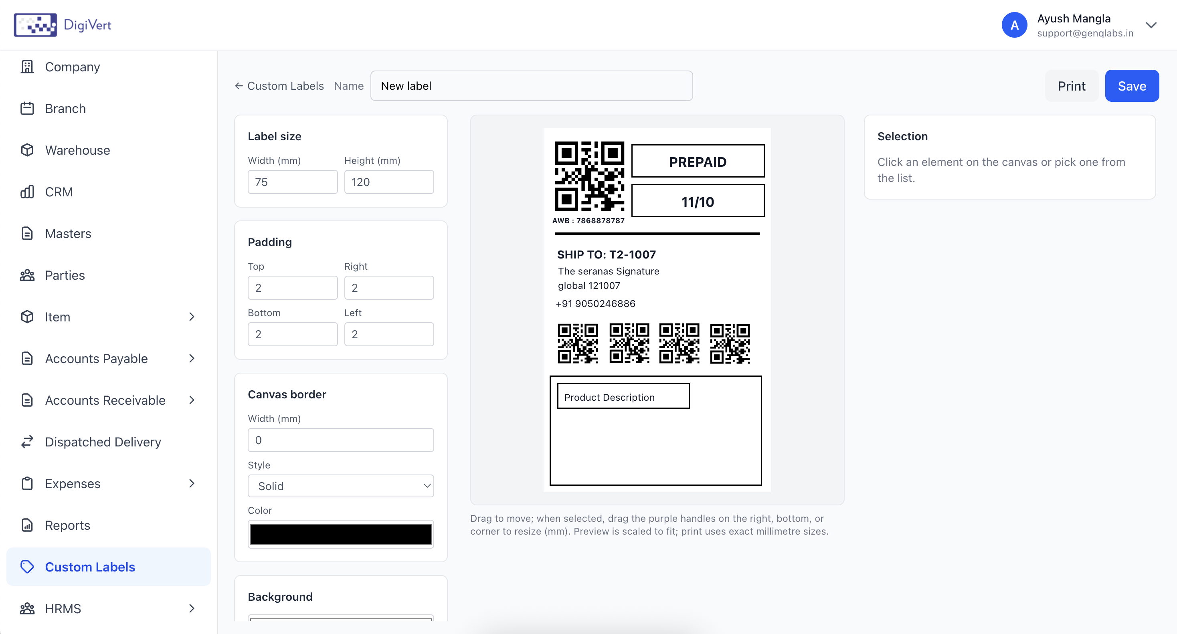Open the user account dropdown chevron
Image resolution: width=1177 pixels, height=634 pixels.
[x=1151, y=25]
